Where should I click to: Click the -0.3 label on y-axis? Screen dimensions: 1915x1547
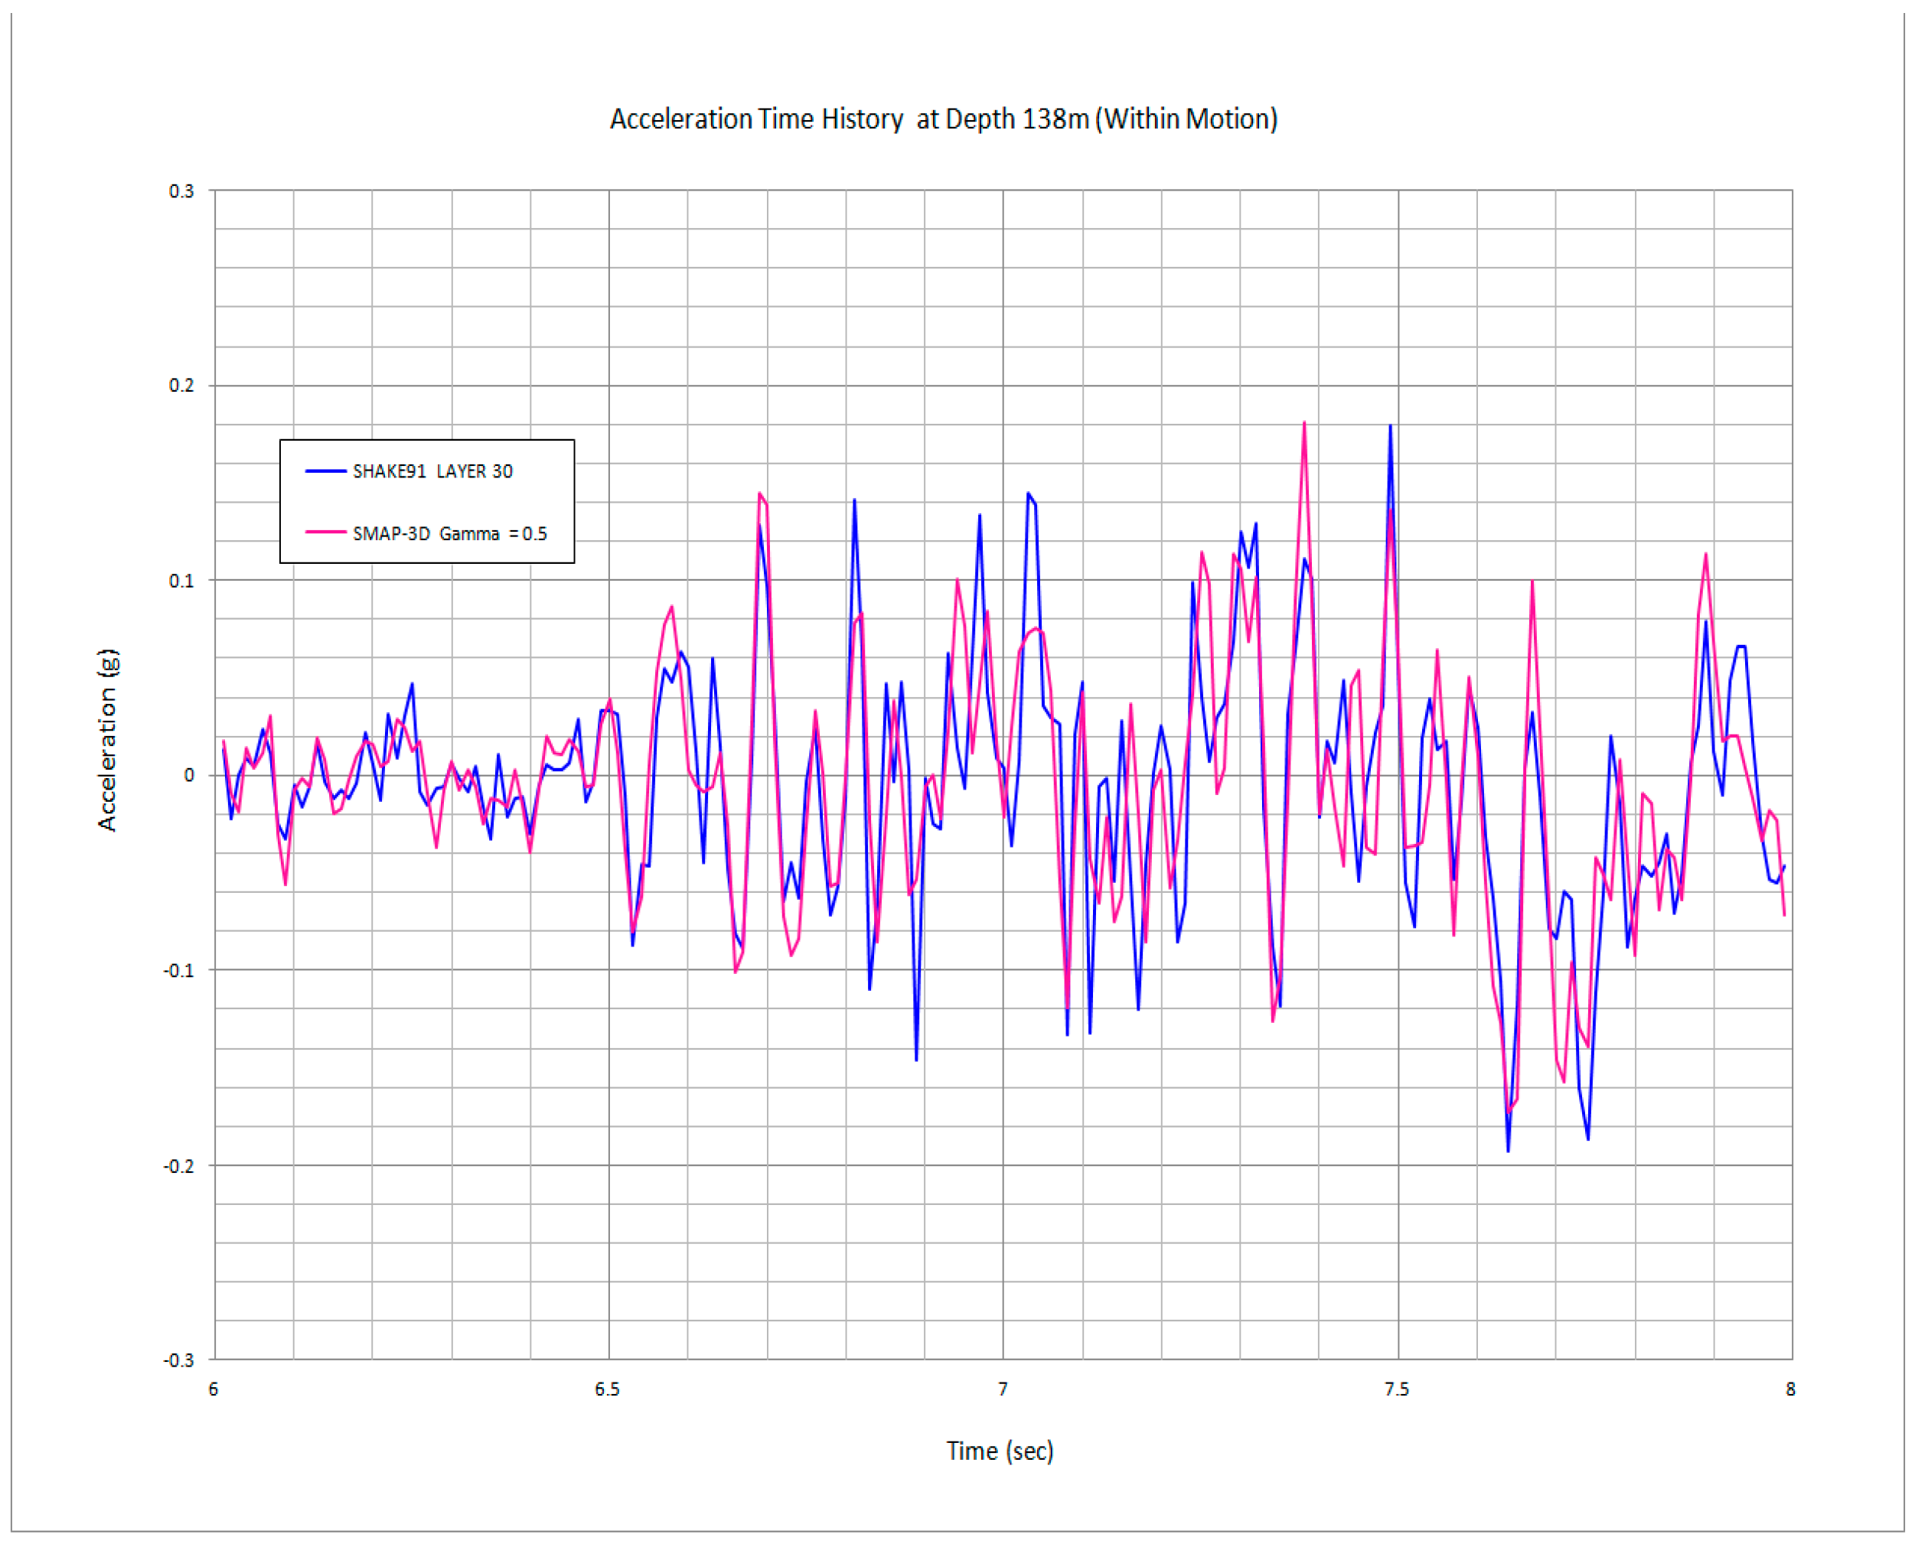[178, 1361]
